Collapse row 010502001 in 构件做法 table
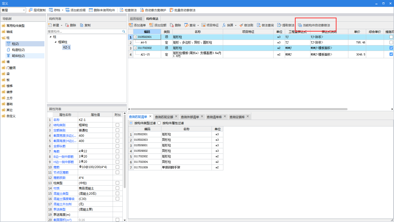The height and width of the screenshot is (222, 394). (135, 37)
